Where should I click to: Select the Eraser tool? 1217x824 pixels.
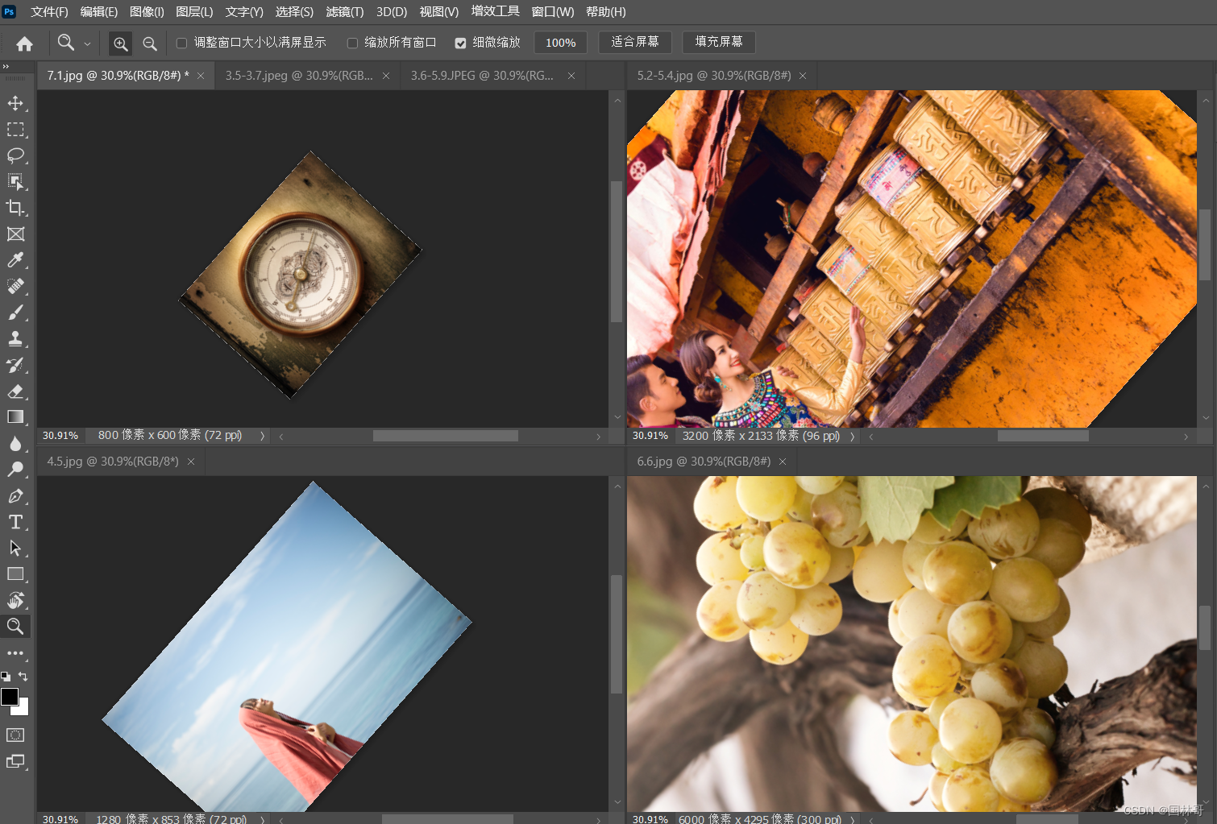15,391
